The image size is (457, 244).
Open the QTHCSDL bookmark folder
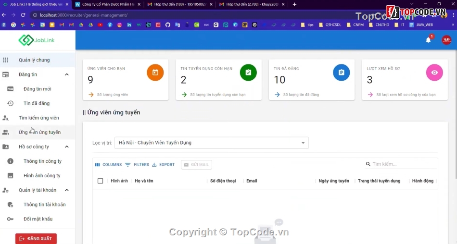pyautogui.click(x=330, y=25)
